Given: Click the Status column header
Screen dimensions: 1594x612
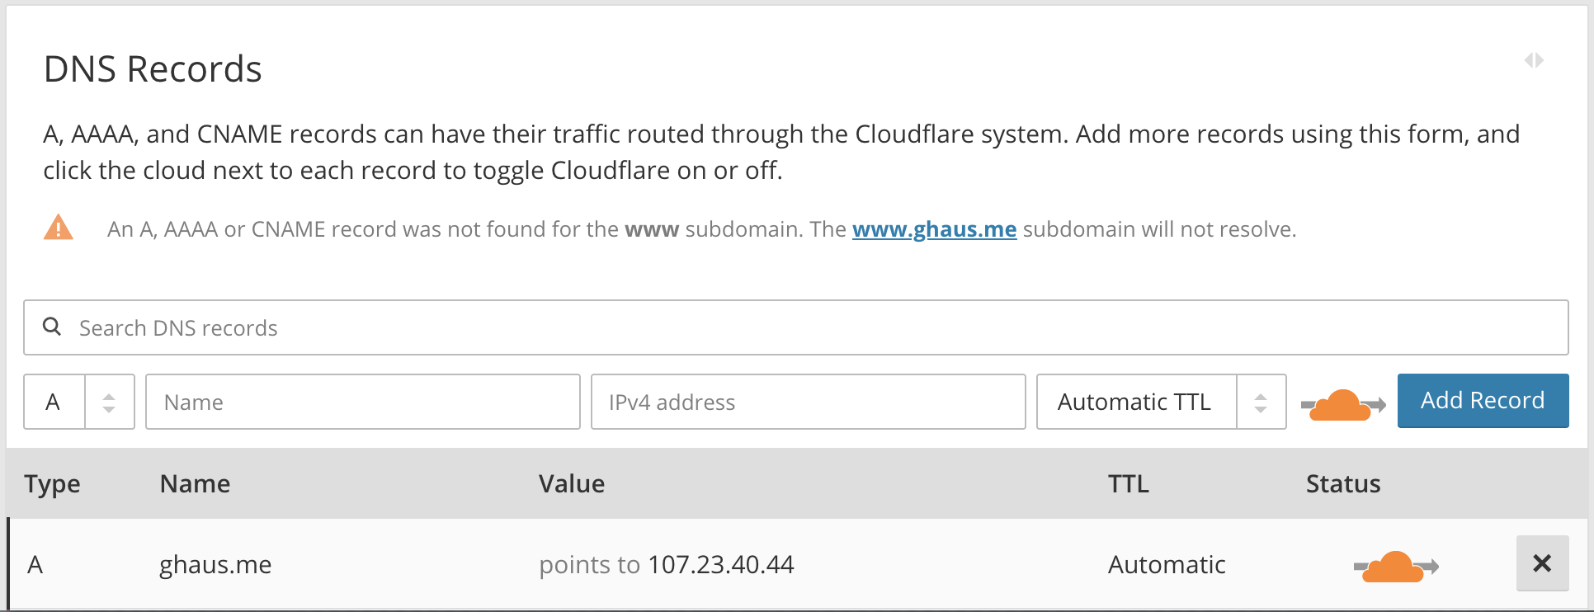Looking at the screenshot, I should pos(1342,483).
